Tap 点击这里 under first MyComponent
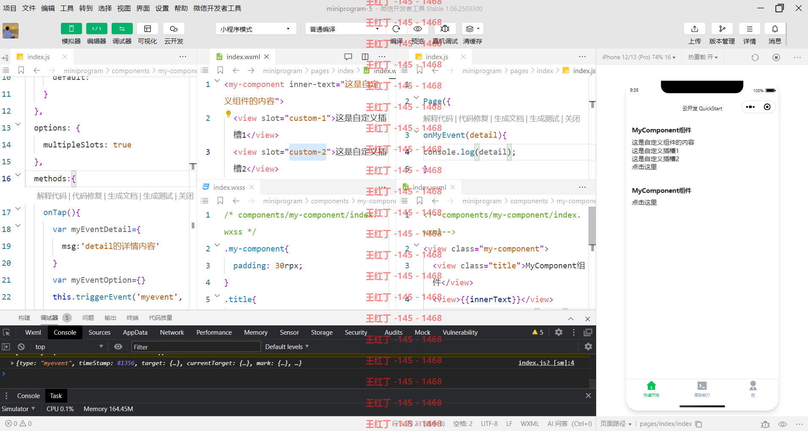808x431 pixels. pos(644,167)
